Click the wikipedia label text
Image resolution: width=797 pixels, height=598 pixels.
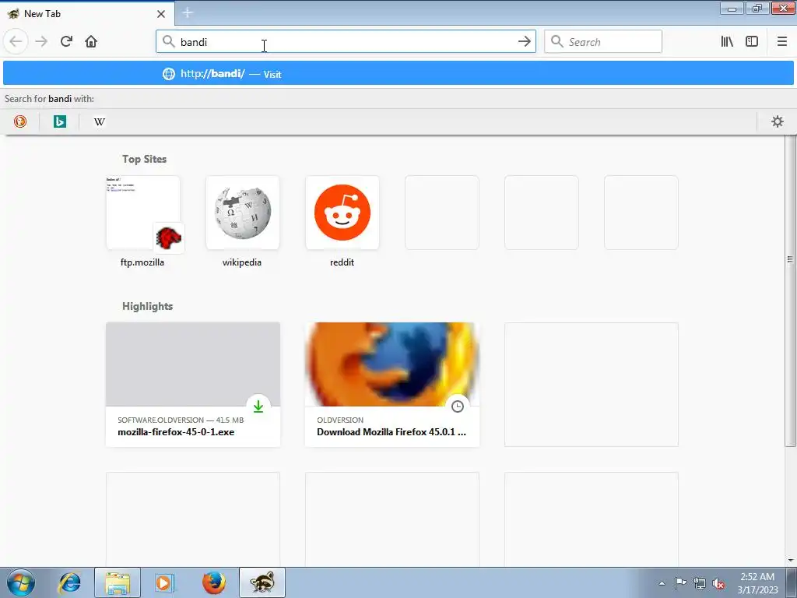click(x=242, y=262)
